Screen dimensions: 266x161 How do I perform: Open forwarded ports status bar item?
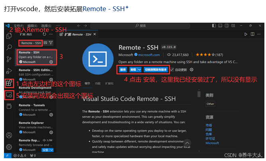(x=33, y=155)
